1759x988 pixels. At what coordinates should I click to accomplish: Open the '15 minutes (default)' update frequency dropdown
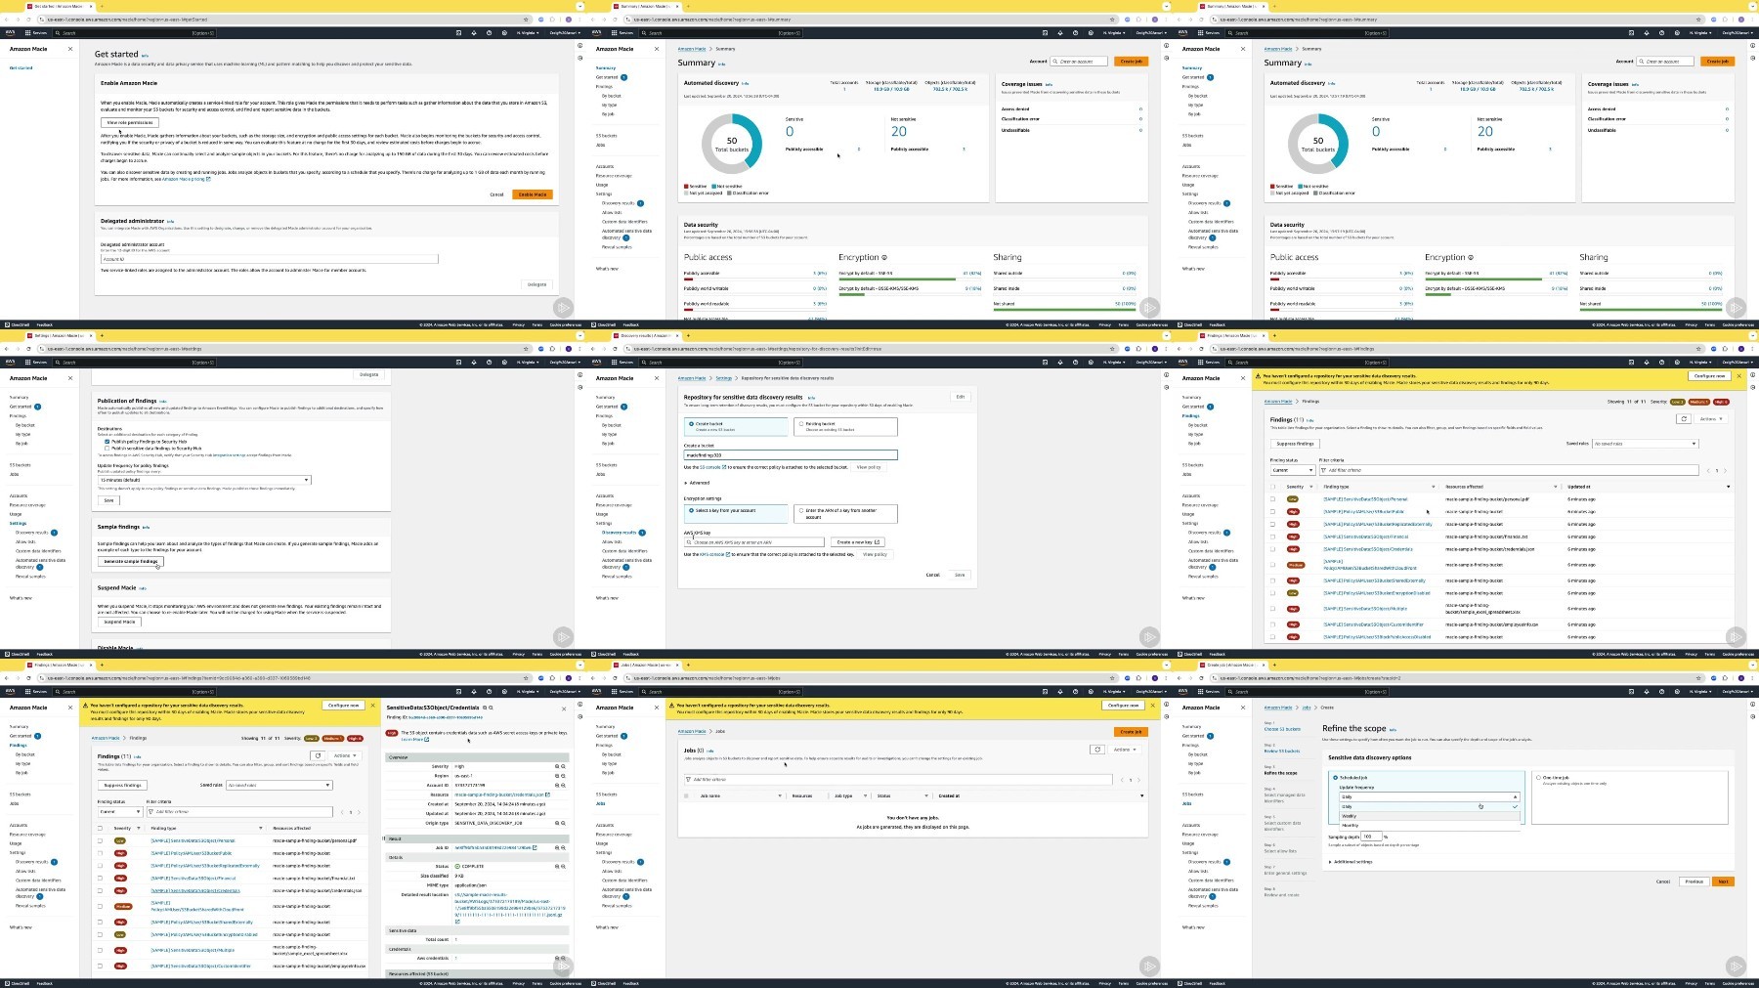tap(204, 480)
